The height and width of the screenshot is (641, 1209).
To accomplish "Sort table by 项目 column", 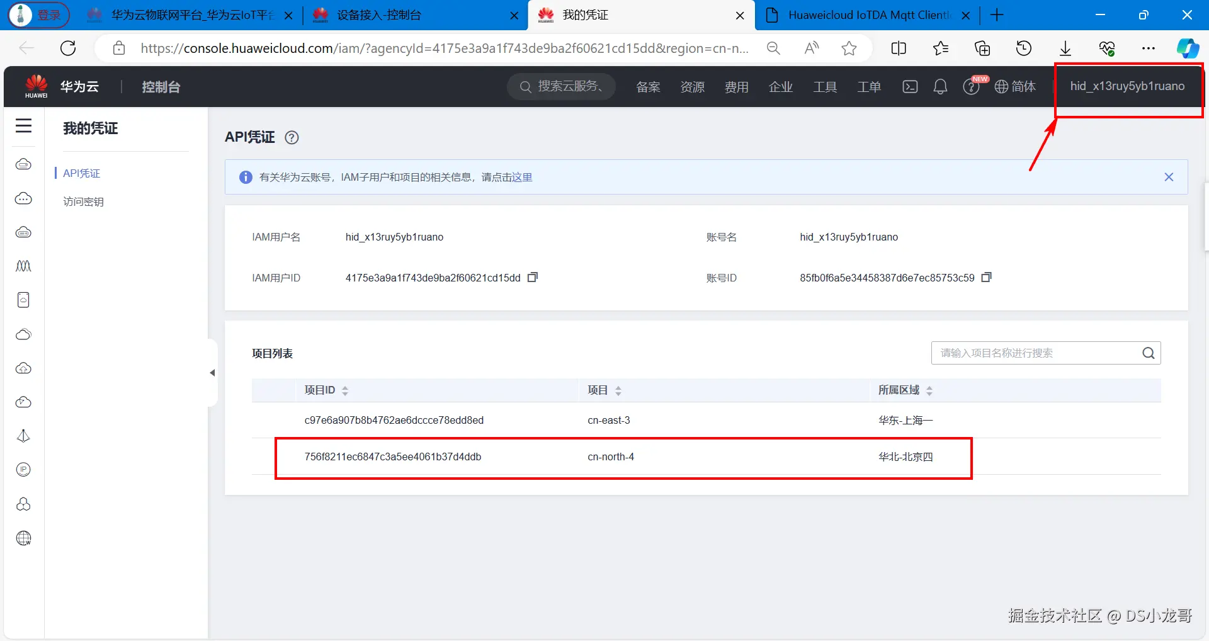I will click(x=618, y=390).
